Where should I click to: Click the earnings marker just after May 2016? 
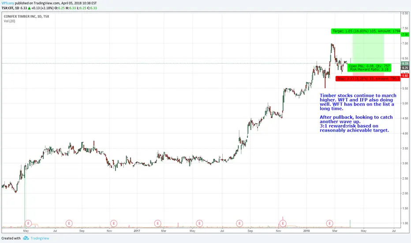[28, 224]
